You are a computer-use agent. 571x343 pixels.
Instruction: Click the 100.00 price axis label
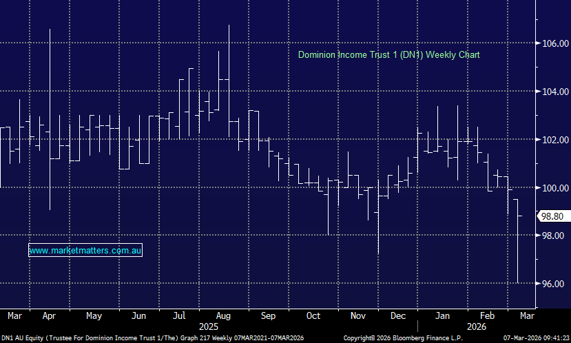(x=554, y=188)
